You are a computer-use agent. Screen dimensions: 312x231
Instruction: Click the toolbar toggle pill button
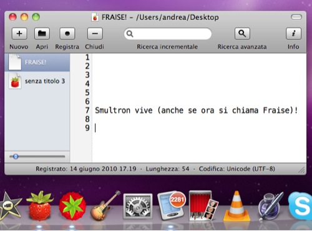(296, 17)
